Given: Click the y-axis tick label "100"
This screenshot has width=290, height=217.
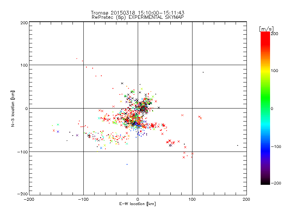Looking at the screenshot, I should tap(24, 65).
